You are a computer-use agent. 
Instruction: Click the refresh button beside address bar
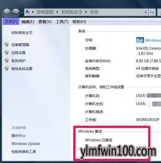152,12
